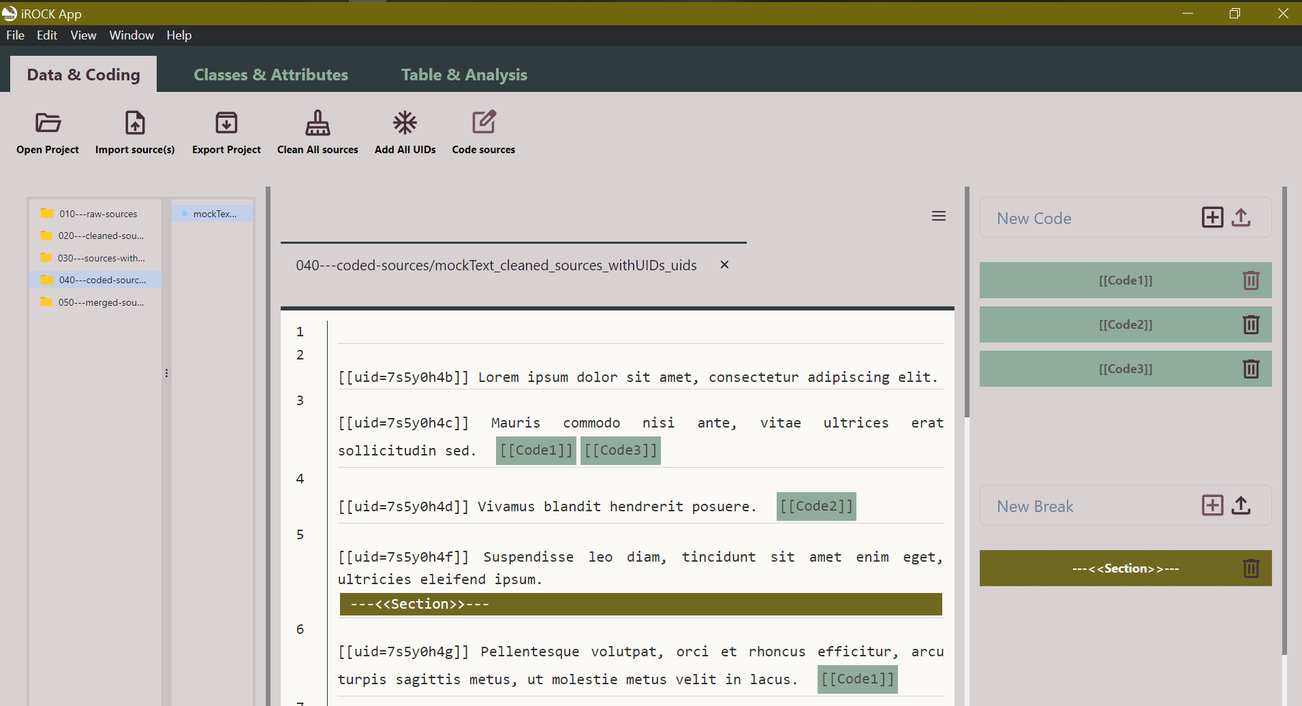
Task: Switch to Classes & Attributes tab
Action: 270,75
